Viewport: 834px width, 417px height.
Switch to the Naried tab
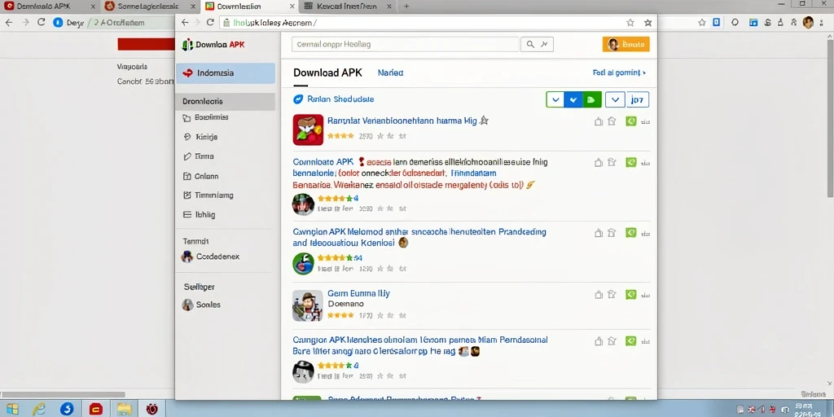click(390, 72)
